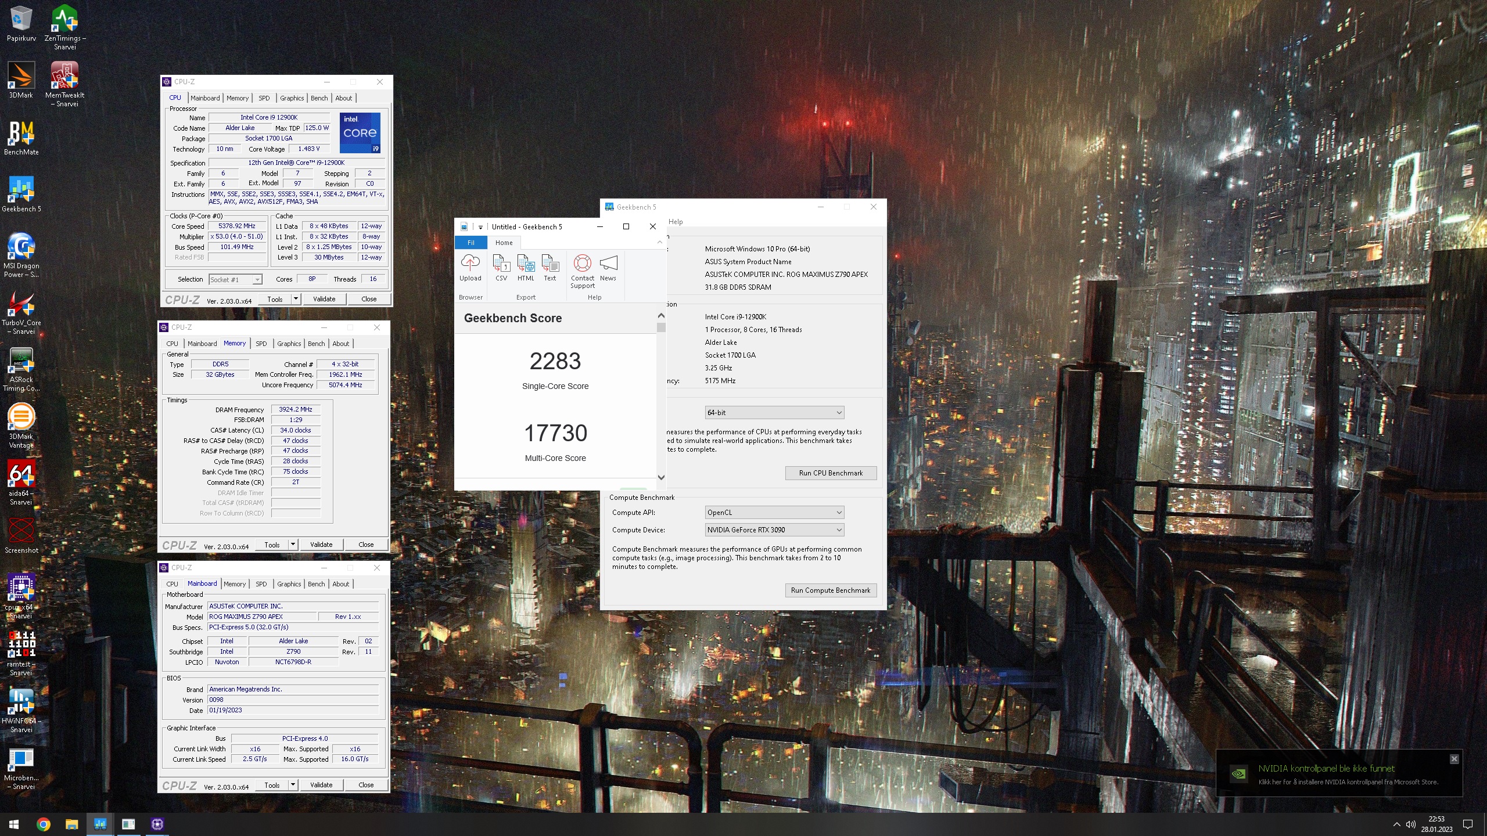Export results with the CSV icon
Screen dimensions: 1487x836
[501, 268]
